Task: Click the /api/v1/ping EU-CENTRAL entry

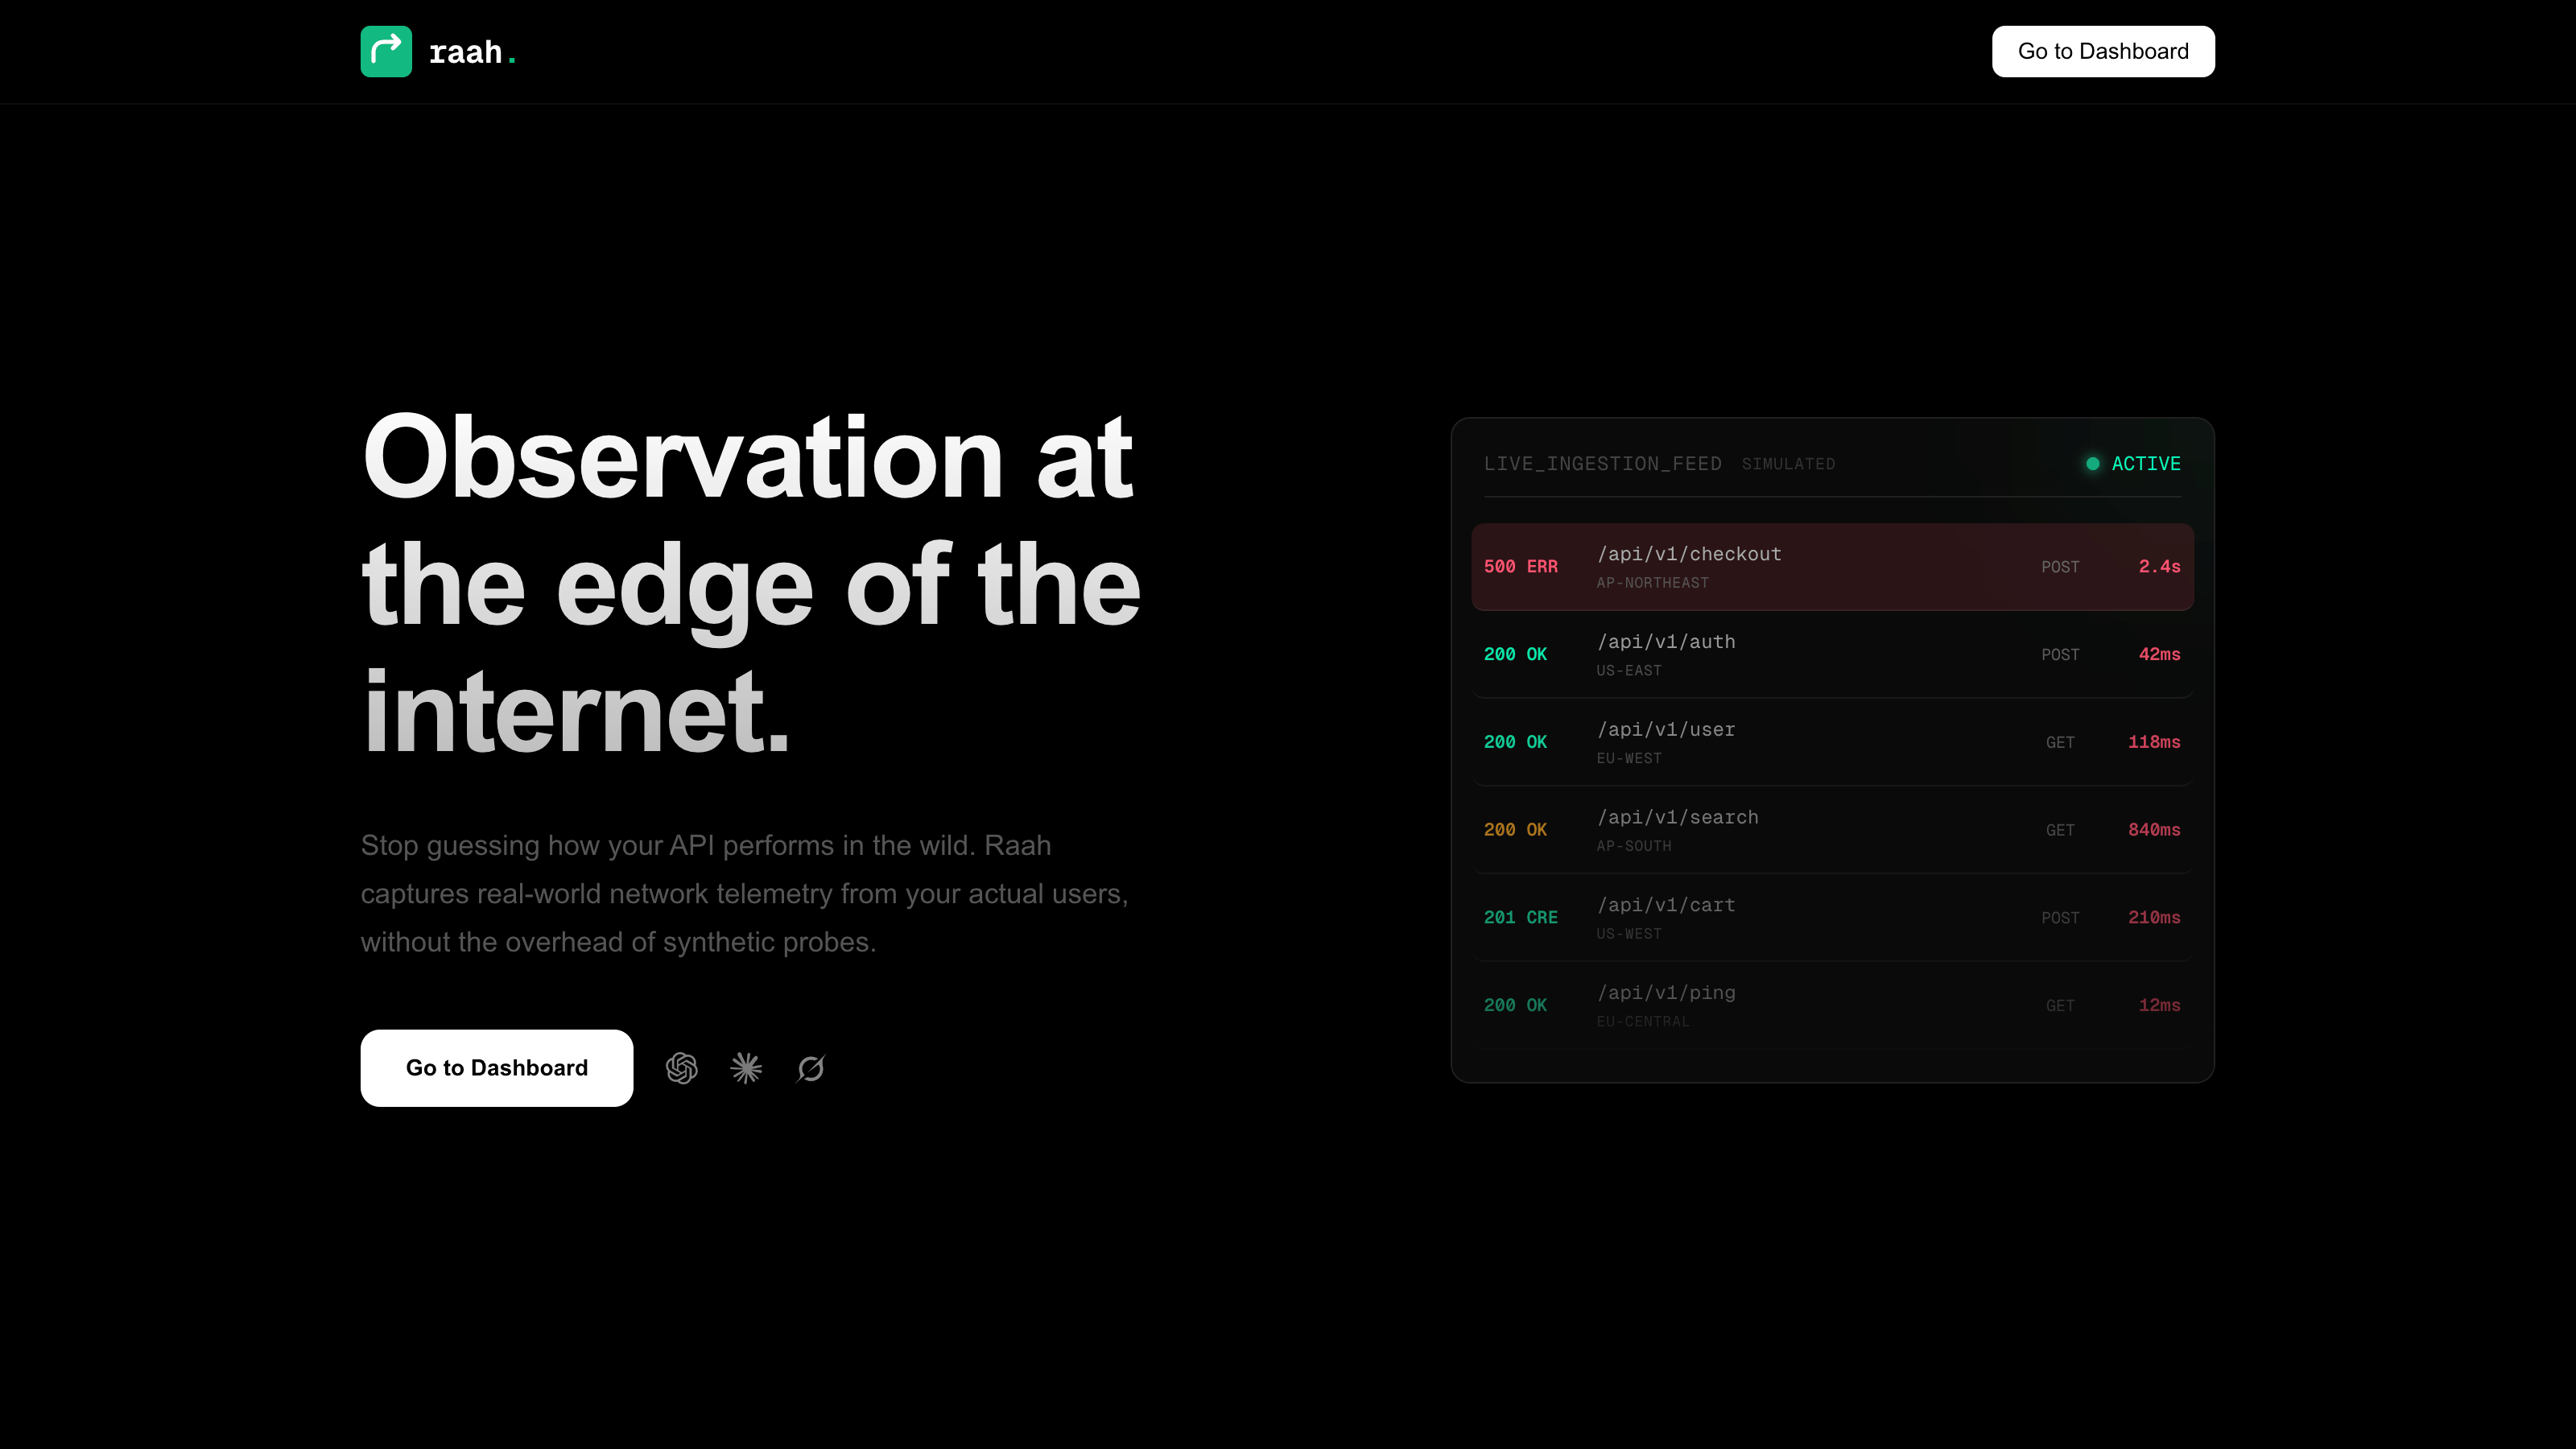Action: [1832, 1005]
